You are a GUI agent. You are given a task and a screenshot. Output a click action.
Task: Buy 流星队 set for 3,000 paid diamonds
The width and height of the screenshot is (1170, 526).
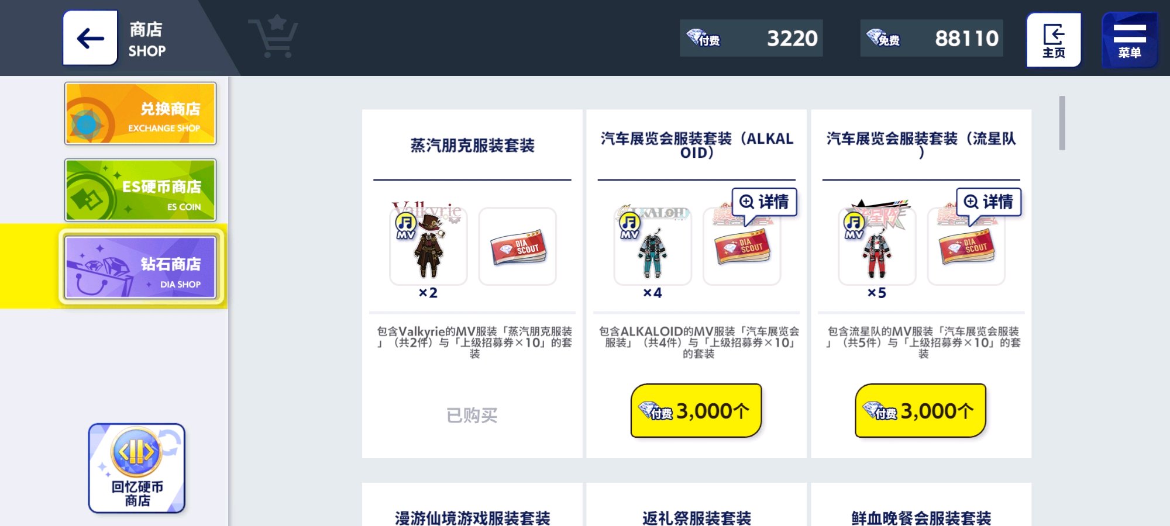tap(921, 411)
